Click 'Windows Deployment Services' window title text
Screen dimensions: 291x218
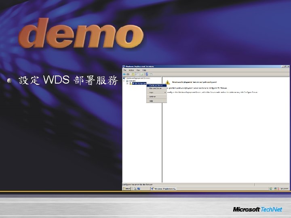click(x=139, y=66)
